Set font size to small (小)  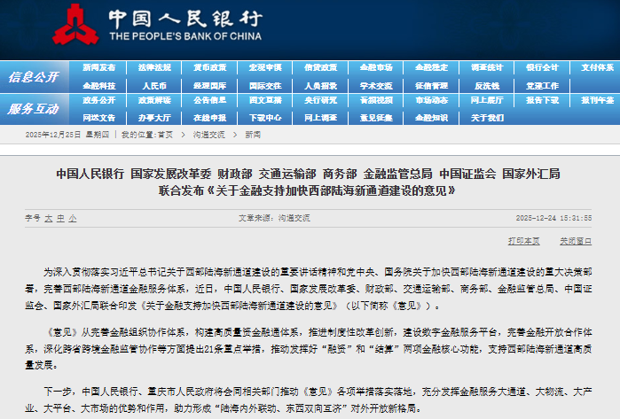click(x=73, y=217)
